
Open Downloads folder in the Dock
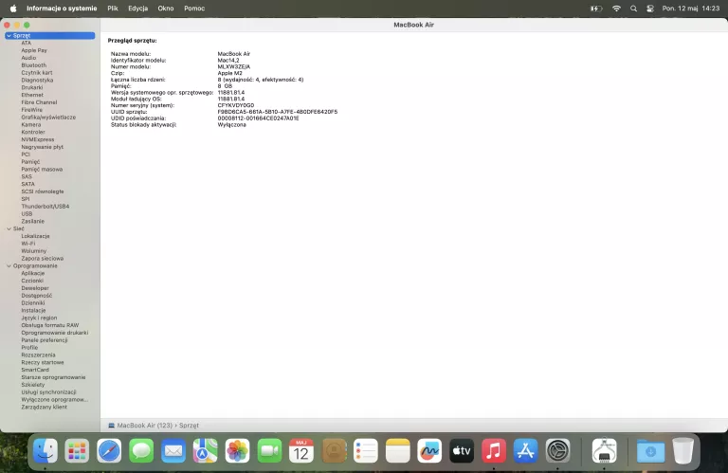click(650, 450)
